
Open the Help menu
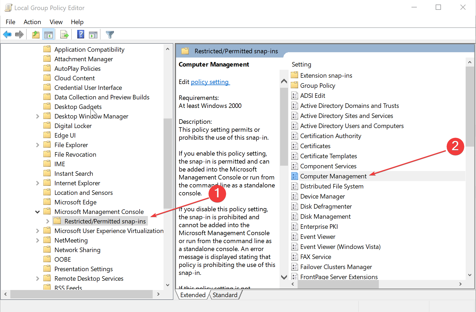click(77, 22)
